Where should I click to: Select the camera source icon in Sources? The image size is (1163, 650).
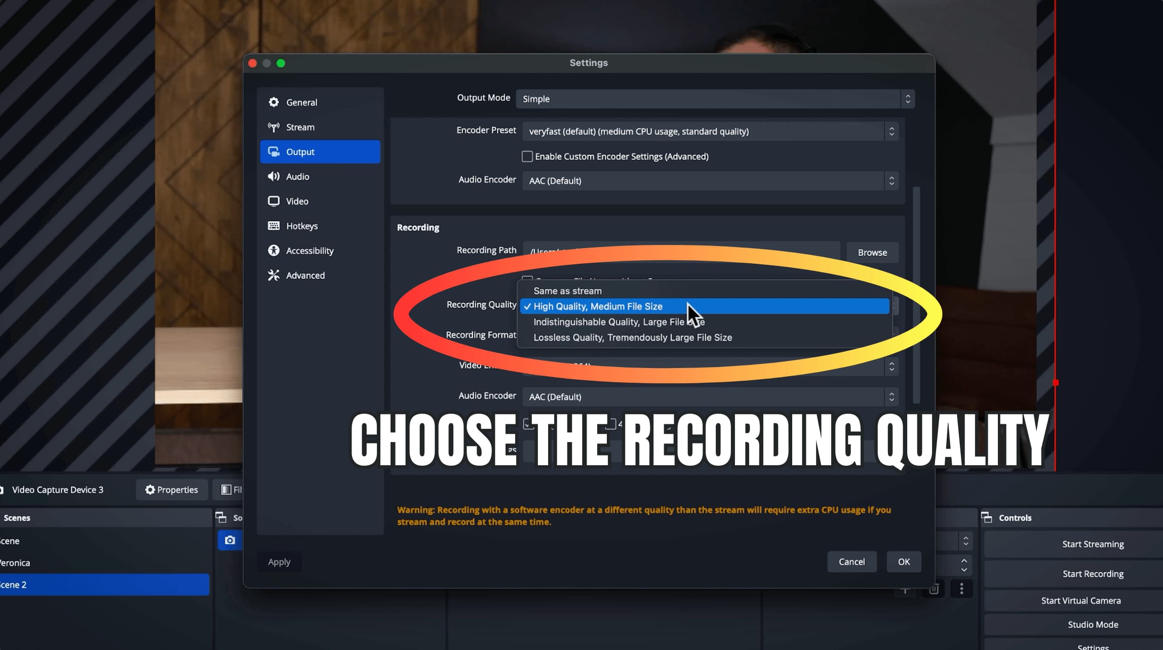point(230,540)
